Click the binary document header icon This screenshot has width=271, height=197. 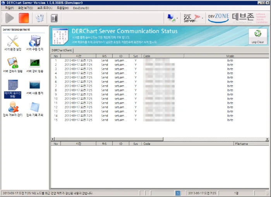(x=60, y=36)
